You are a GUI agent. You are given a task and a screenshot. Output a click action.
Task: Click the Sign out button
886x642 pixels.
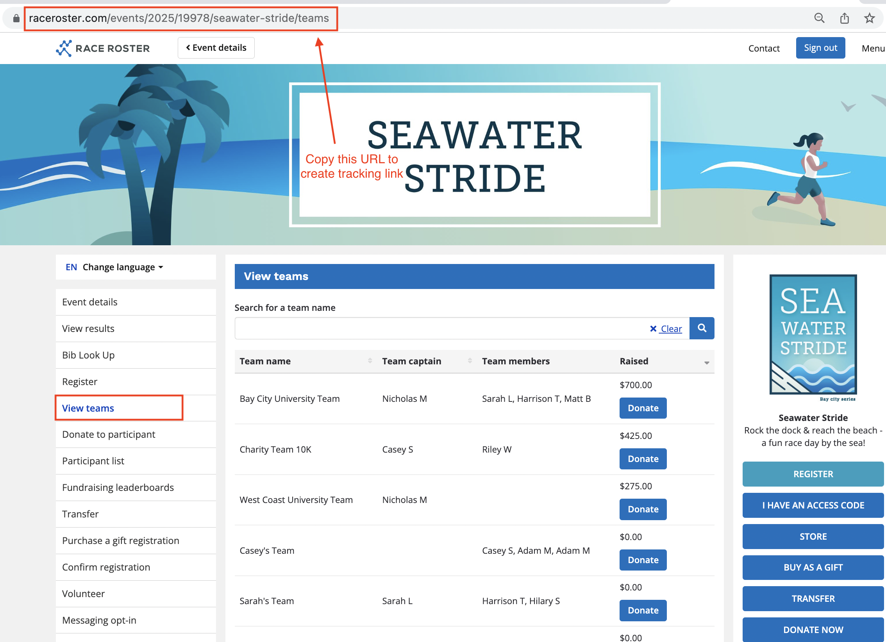click(820, 48)
